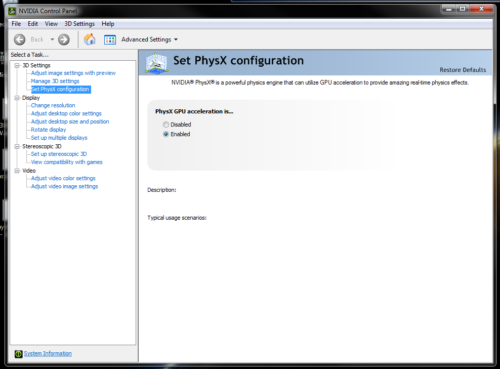Click the green Forward arrow icon

point(64,39)
